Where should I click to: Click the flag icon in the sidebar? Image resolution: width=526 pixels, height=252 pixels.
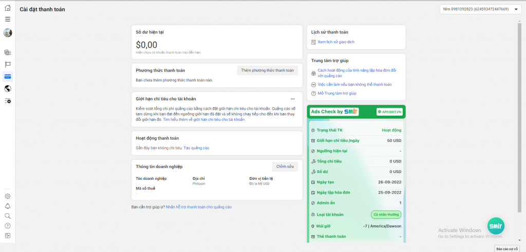pos(8,65)
